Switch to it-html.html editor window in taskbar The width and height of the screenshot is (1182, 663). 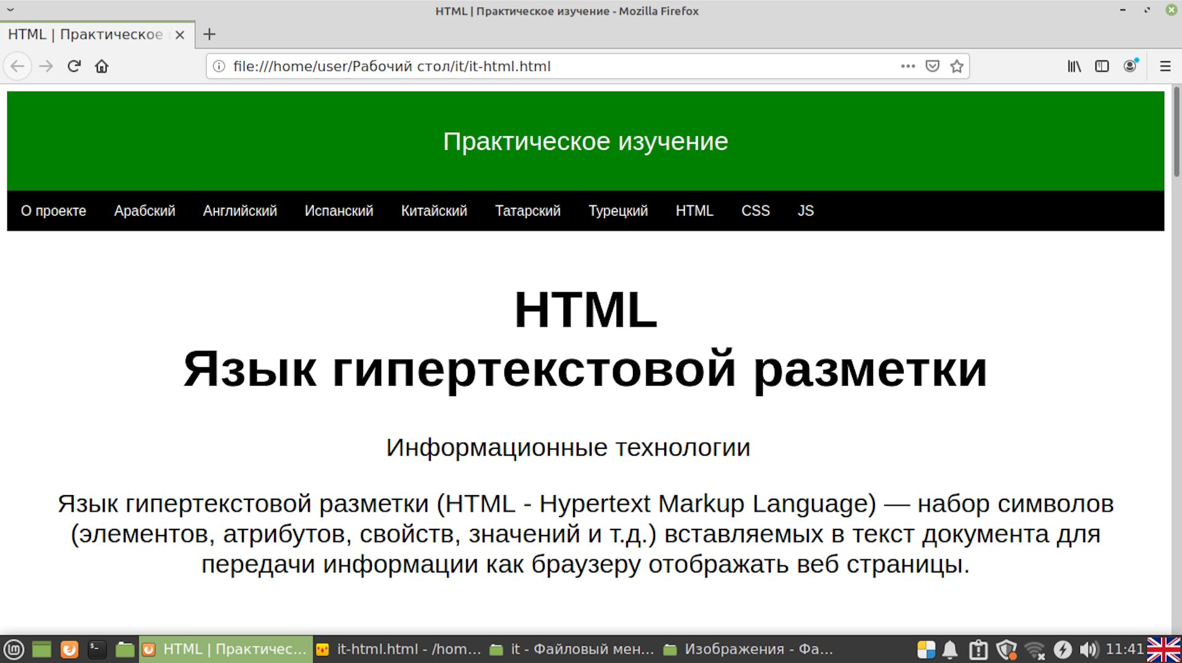(398, 649)
